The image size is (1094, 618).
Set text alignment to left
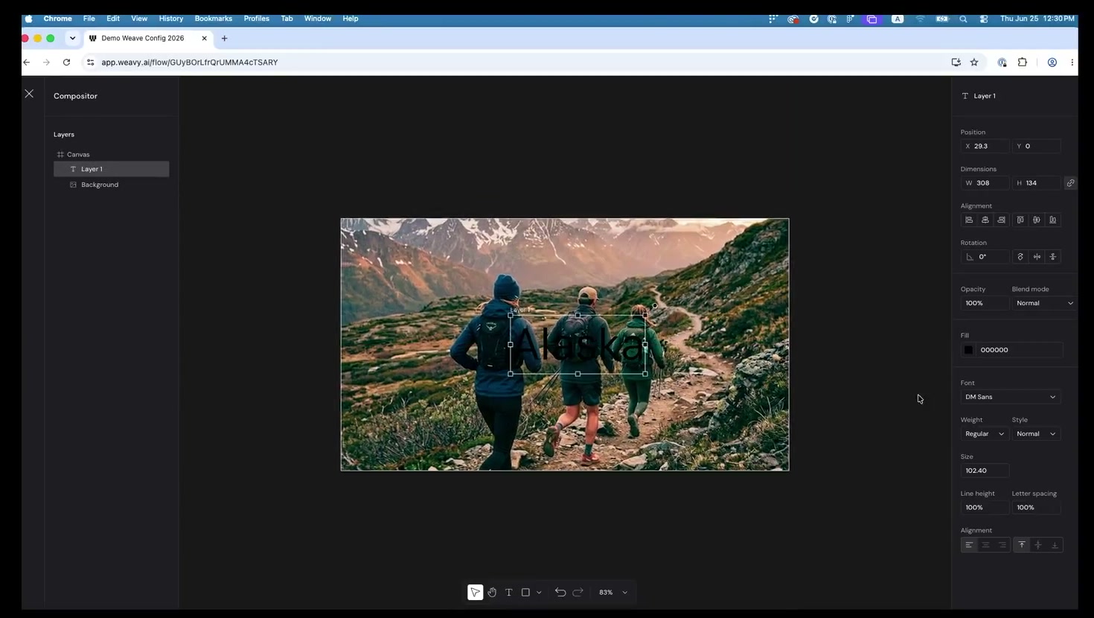(969, 545)
